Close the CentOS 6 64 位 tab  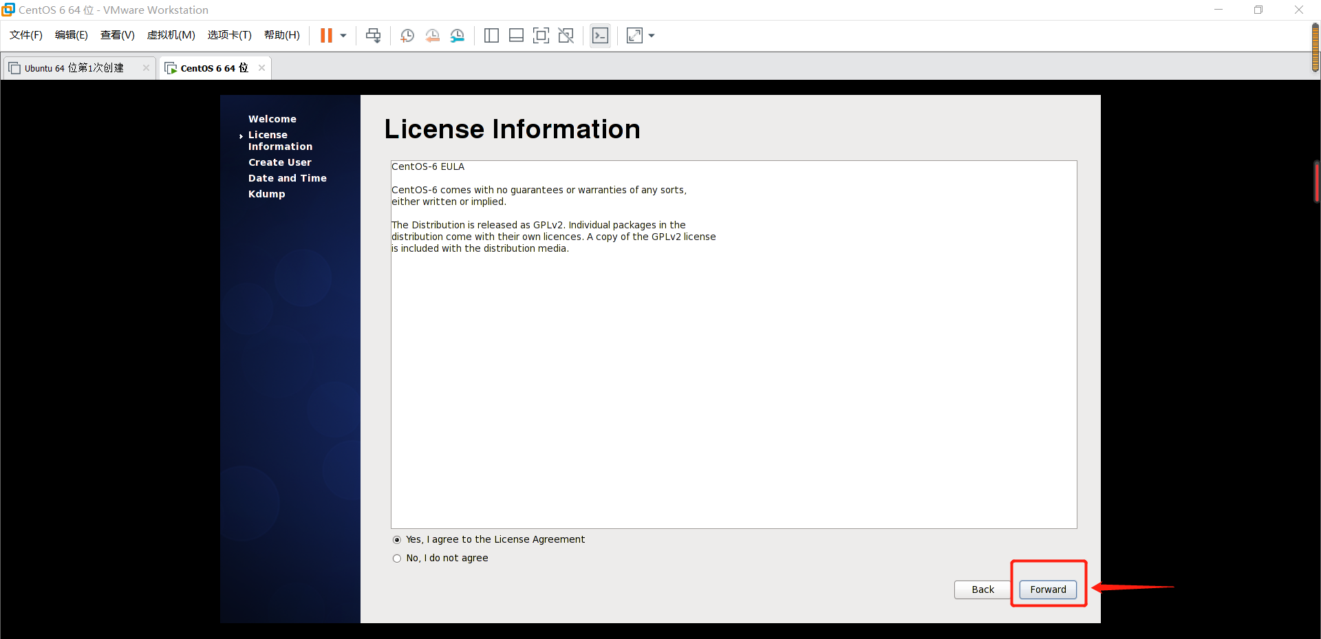click(x=261, y=67)
